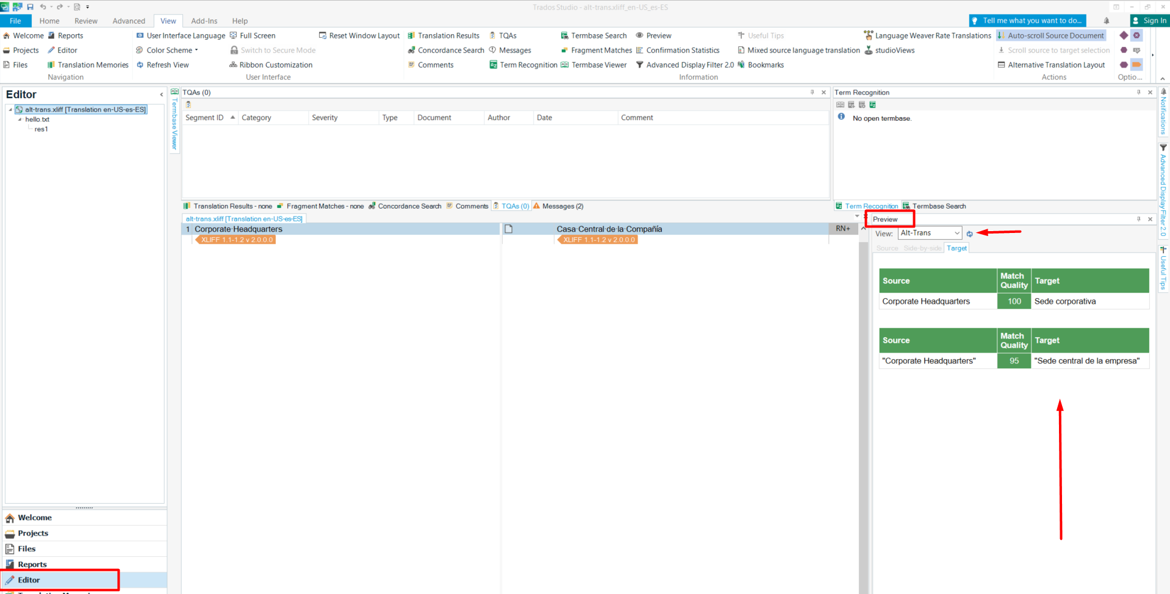Image resolution: width=1170 pixels, height=594 pixels.
Task: Click the Save icon in quick access toolbar
Action: pyautogui.click(x=30, y=7)
